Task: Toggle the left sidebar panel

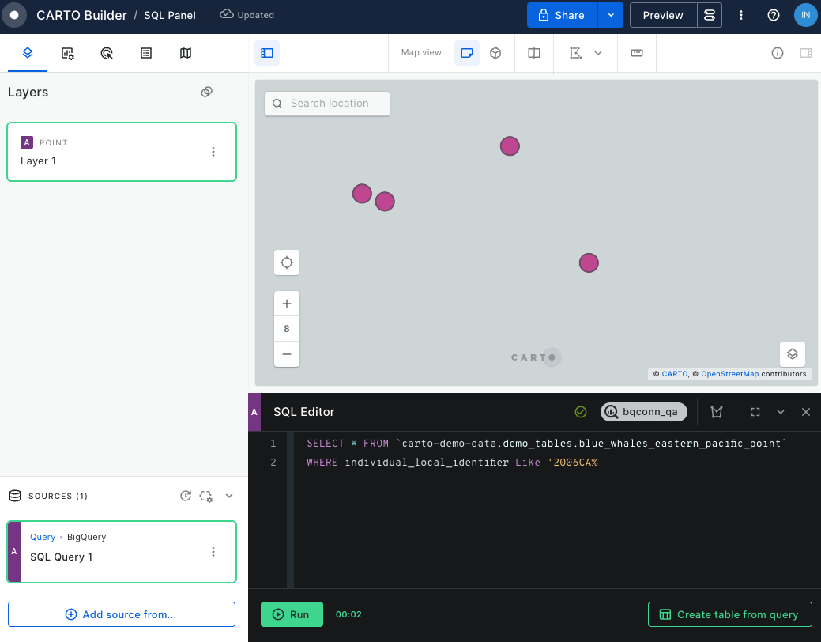Action: pyautogui.click(x=267, y=53)
